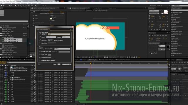188x105 pixels.
Task: Open Animation Presets dropdown in Effect Controls
Action: (56, 14)
